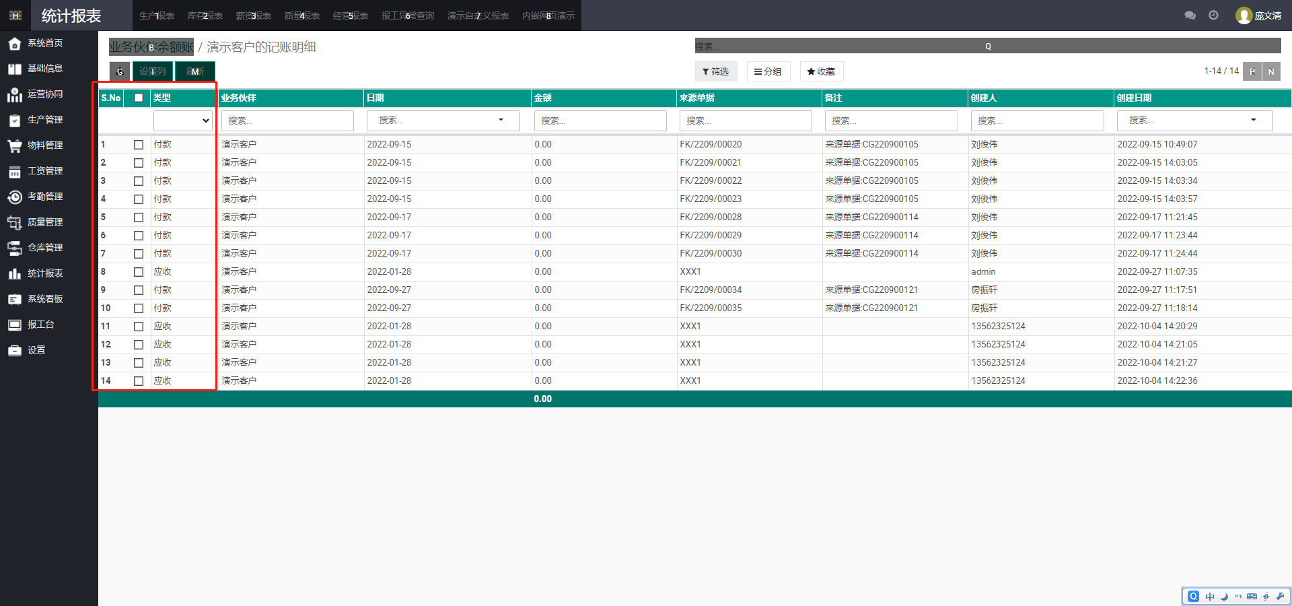Check the checkbox for row 1
Screen dimensions: 1292x606
[x=139, y=145]
